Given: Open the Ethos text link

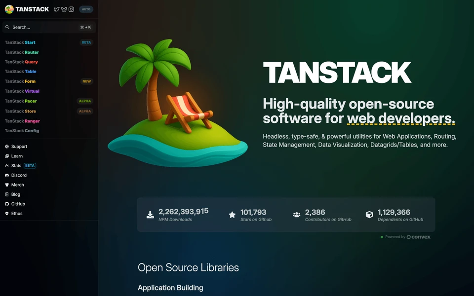Looking at the screenshot, I should pyautogui.click(x=17, y=214).
